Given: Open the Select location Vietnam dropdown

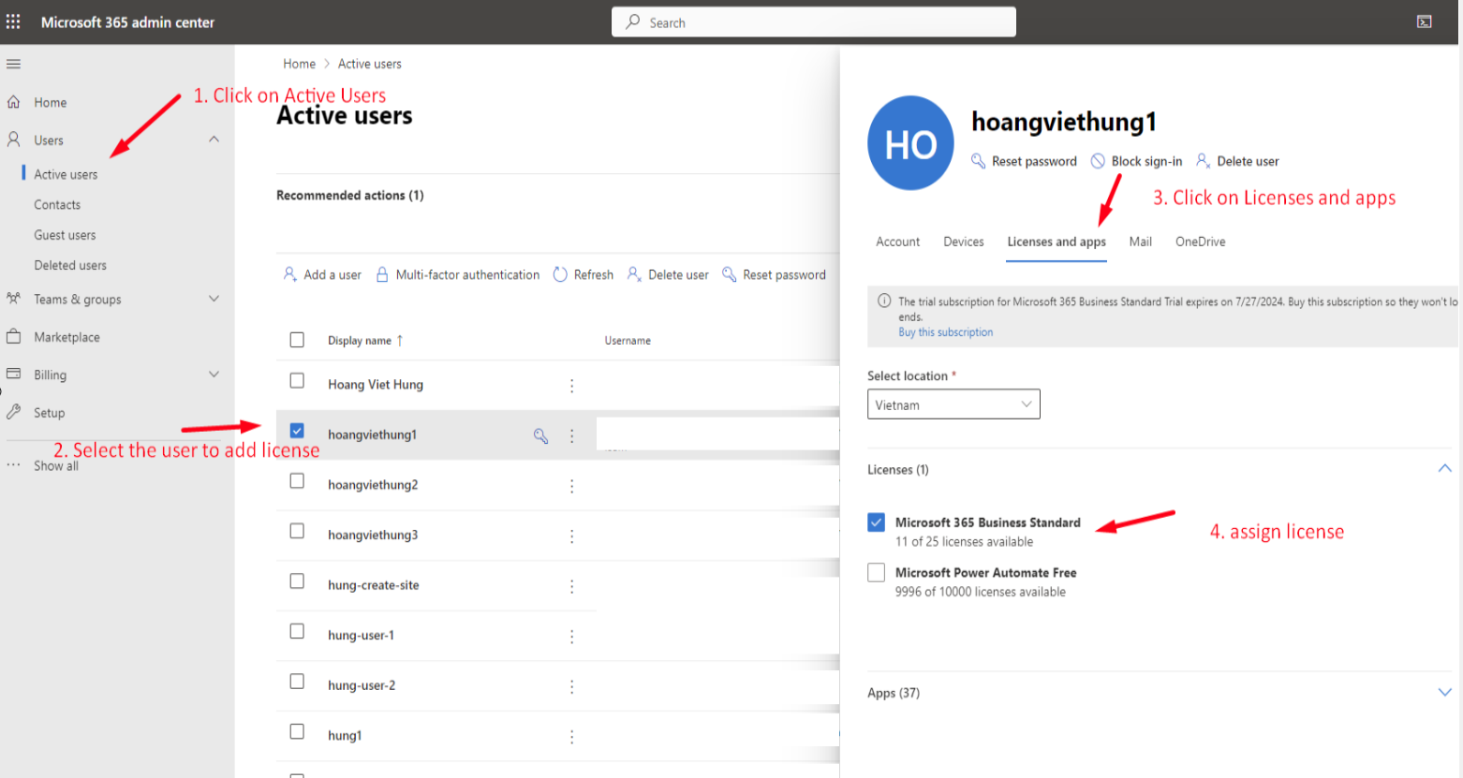Looking at the screenshot, I should (953, 404).
